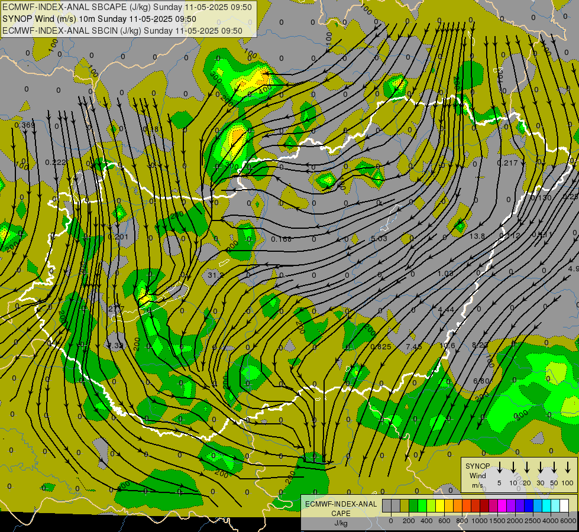Select the bright green swatch in CAPE legend

(x=422, y=506)
